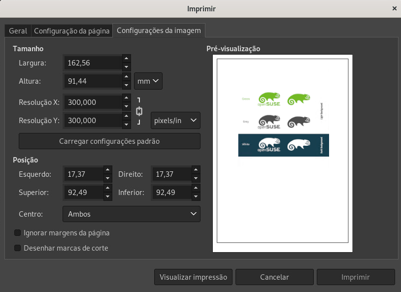Increase the Largura value with up arrow

[126, 59]
